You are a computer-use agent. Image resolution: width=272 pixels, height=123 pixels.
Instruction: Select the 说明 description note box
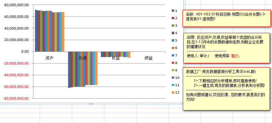click(227, 48)
